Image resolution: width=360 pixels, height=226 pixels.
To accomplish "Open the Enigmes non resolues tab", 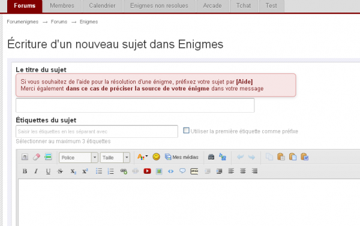I will (159, 6).
